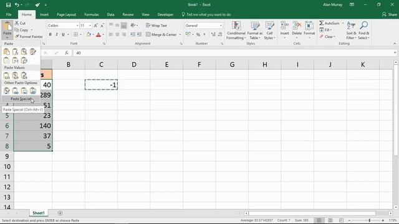This screenshot has width=399, height=224.
Task: Select the Sheet1 tab
Action: [x=39, y=213]
